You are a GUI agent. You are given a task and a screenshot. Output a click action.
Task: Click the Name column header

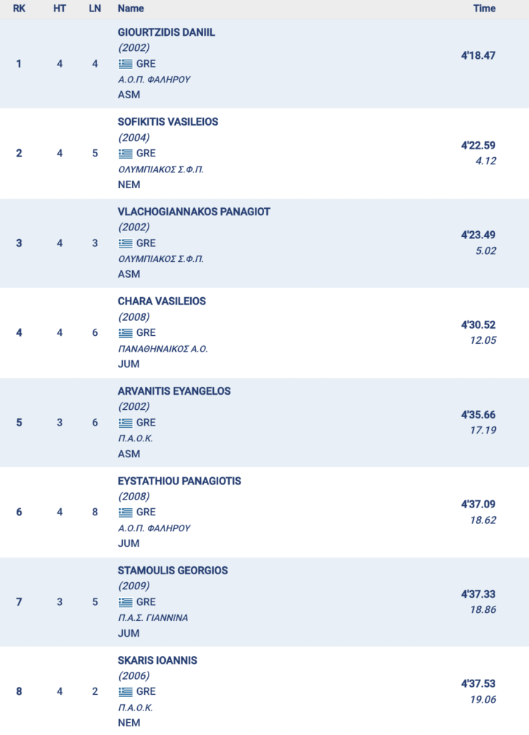coord(131,9)
